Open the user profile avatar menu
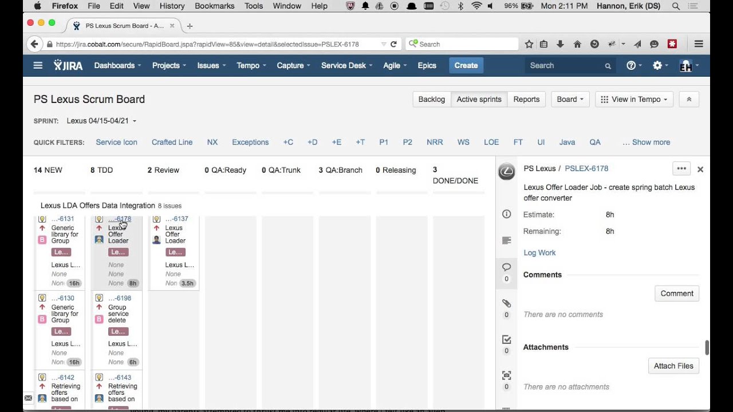The width and height of the screenshot is (733, 412). coord(689,65)
